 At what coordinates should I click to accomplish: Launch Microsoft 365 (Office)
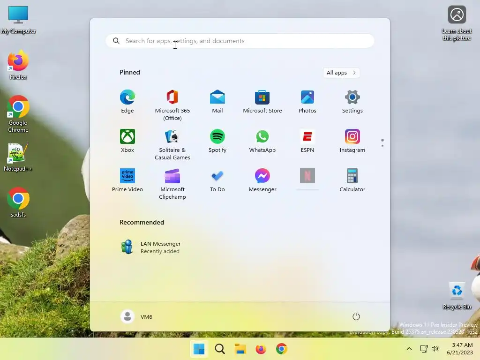pos(172,105)
